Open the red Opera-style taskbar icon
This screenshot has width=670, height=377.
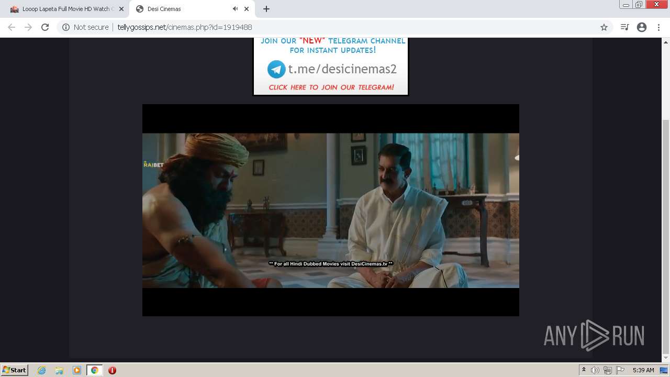[x=112, y=370]
